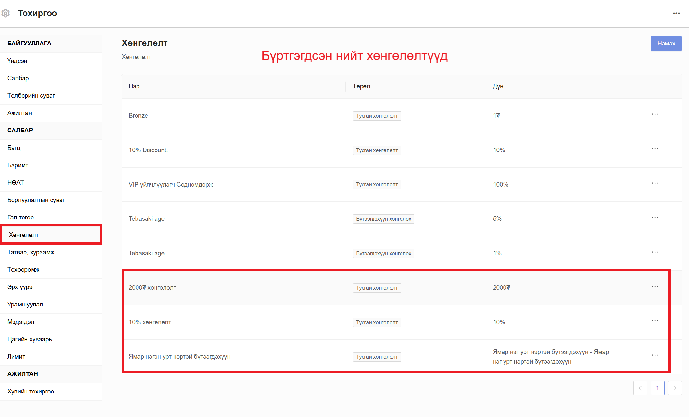Click the Бүтээгдэхүүн хөнгөлөх tag with 5%
This screenshot has width=689, height=417.
coord(383,219)
